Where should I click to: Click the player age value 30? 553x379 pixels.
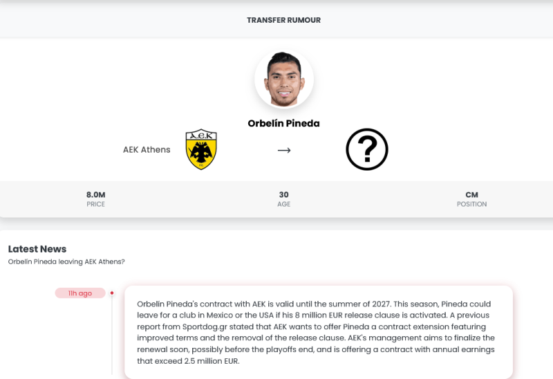[x=283, y=195]
